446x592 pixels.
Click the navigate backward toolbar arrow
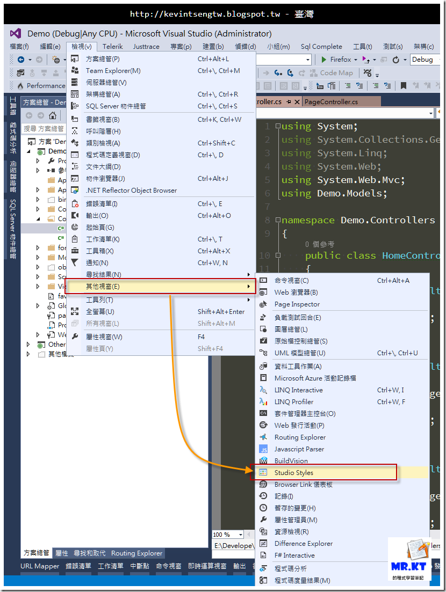click(x=21, y=59)
